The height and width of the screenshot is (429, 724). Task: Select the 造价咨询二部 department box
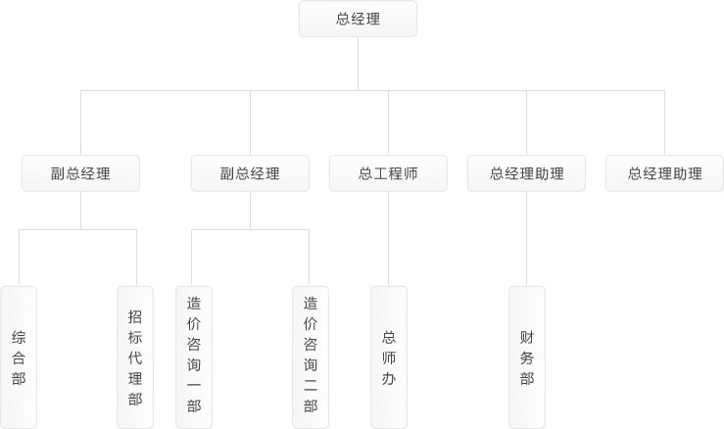310,357
